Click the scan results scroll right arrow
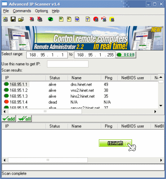The width and height of the screenshot is (166, 179). (155, 112)
